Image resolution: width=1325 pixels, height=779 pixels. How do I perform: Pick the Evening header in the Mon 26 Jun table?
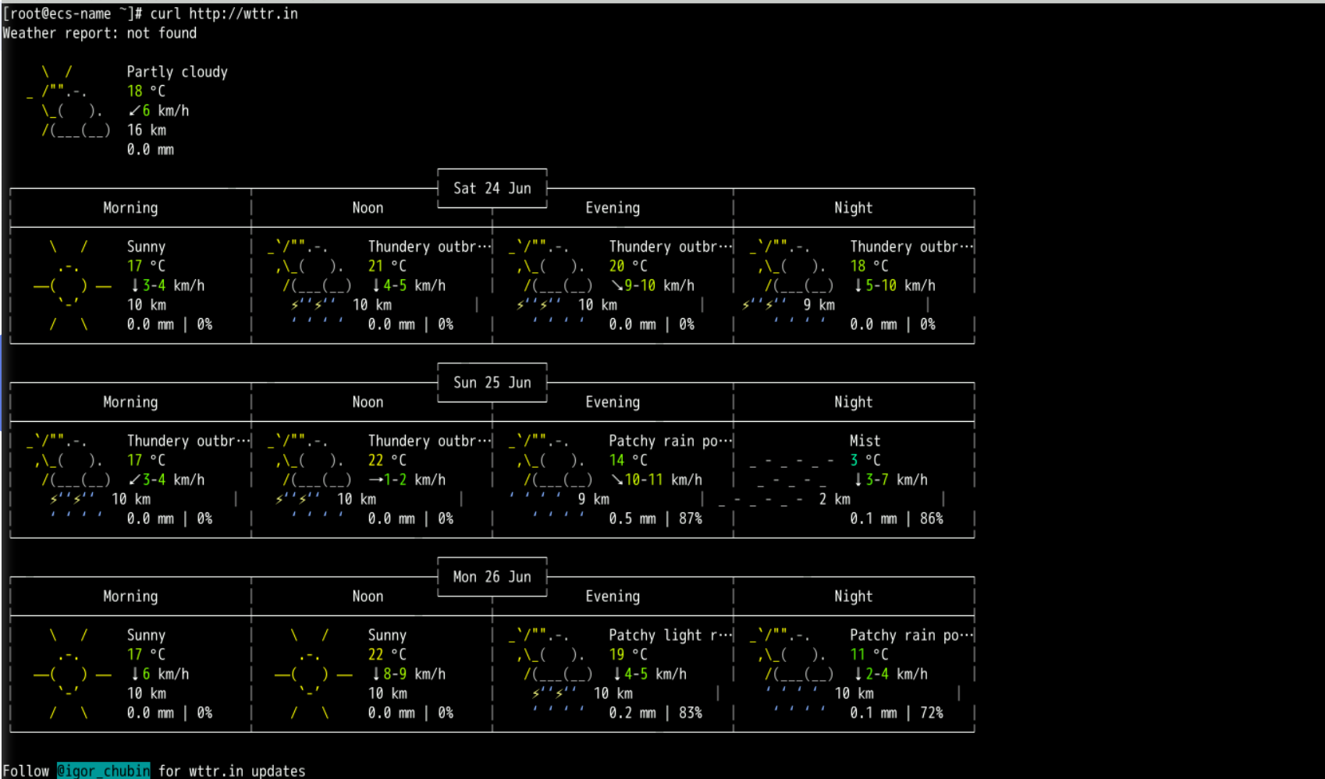click(x=613, y=596)
